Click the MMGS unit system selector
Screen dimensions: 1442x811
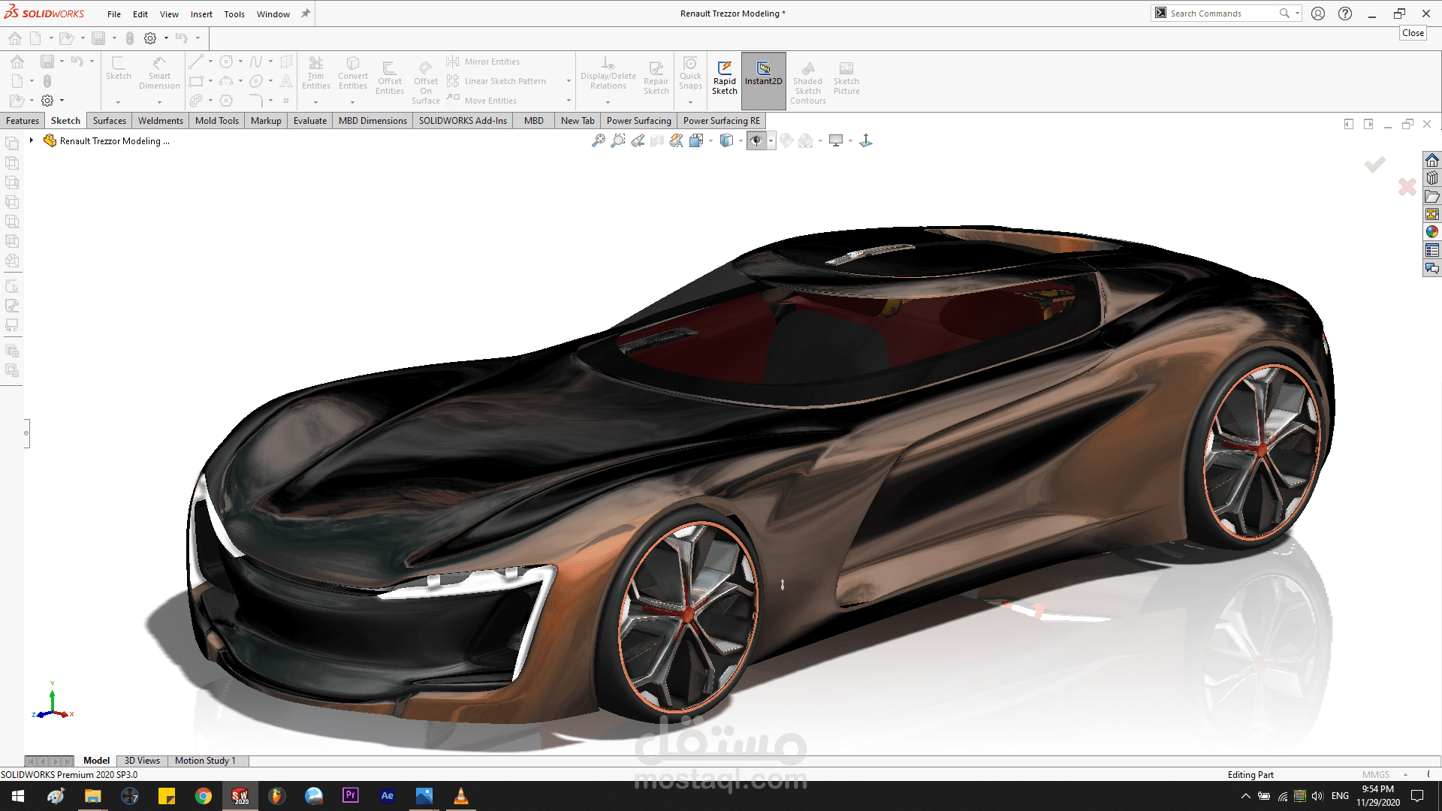[x=1376, y=775]
